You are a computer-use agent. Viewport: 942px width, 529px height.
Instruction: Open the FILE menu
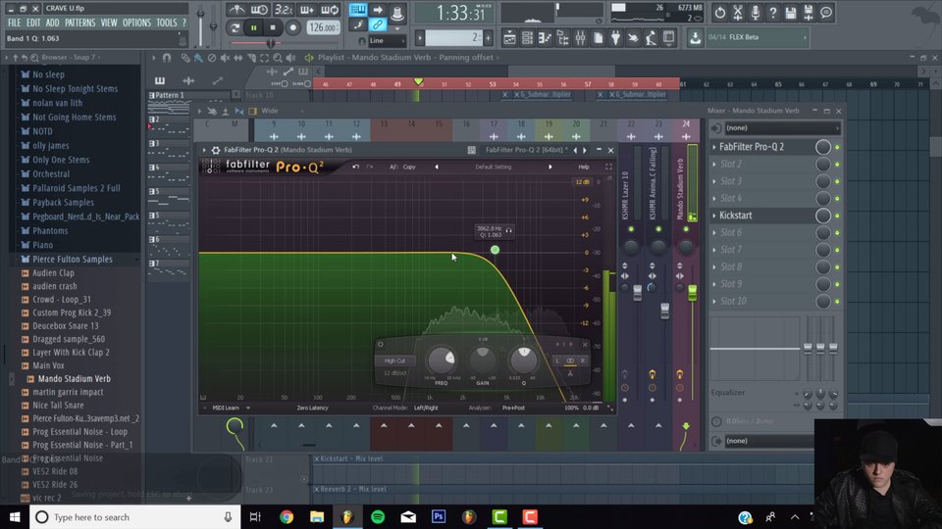(x=15, y=23)
